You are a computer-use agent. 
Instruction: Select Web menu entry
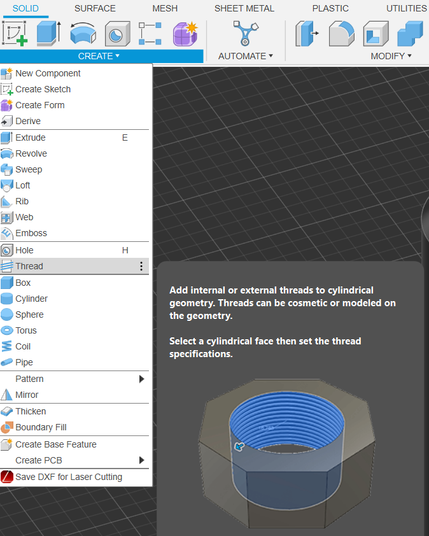(74, 217)
